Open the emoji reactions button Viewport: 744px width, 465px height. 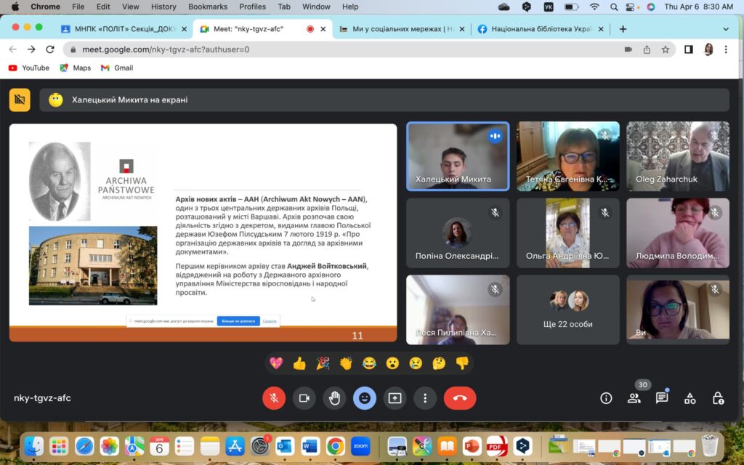tap(365, 398)
